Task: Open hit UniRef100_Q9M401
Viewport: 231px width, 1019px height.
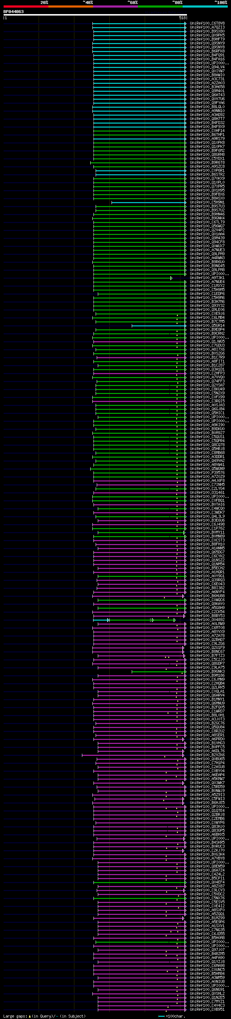Action: pos(207,91)
